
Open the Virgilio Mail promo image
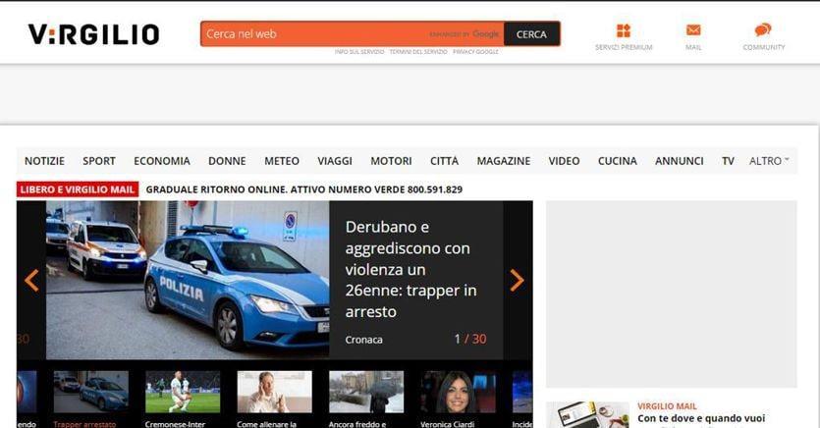pos(588,415)
